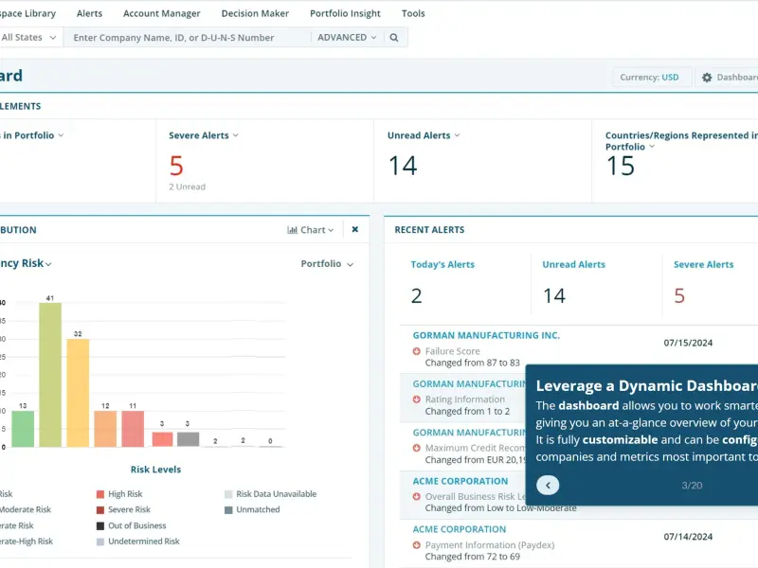The width and height of the screenshot is (758, 568).
Task: Toggle Unmatched legend entry
Action: click(x=252, y=509)
